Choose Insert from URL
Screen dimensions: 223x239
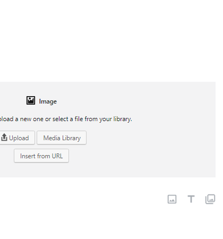pyautogui.click(x=41, y=156)
